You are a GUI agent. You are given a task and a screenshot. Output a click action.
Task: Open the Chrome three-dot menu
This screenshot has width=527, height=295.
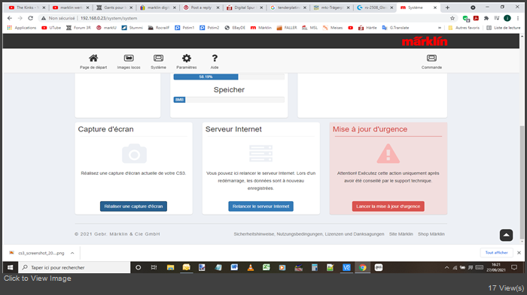(518, 18)
